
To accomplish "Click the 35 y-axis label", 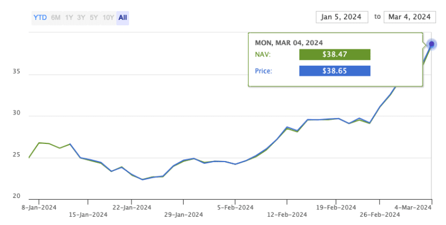I will 16,71.
